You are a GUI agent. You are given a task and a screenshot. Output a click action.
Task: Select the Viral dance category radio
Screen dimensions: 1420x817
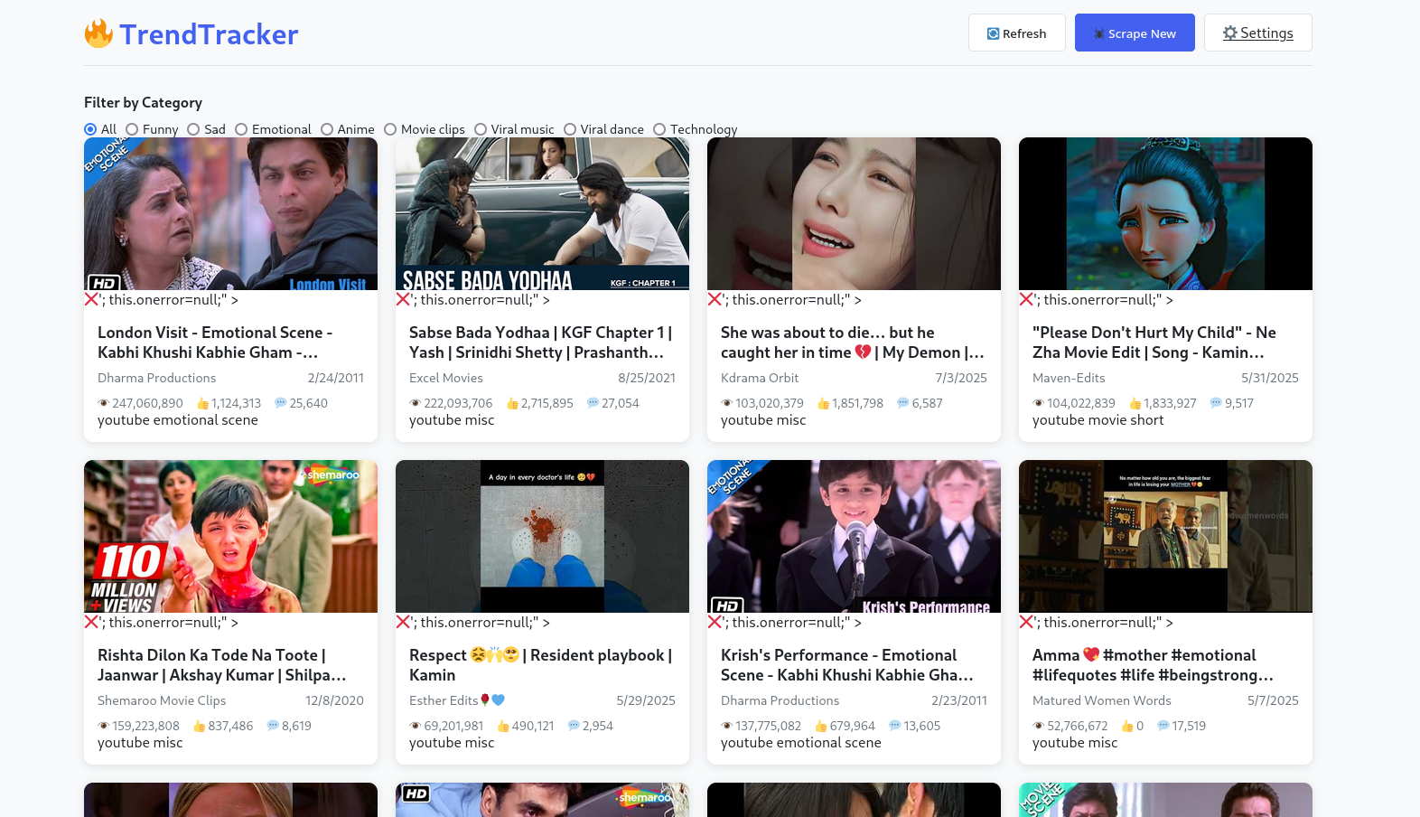(x=570, y=129)
